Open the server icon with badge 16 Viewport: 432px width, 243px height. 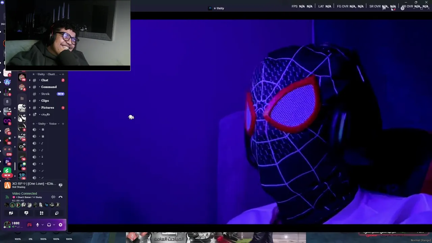pyautogui.click(x=22, y=157)
